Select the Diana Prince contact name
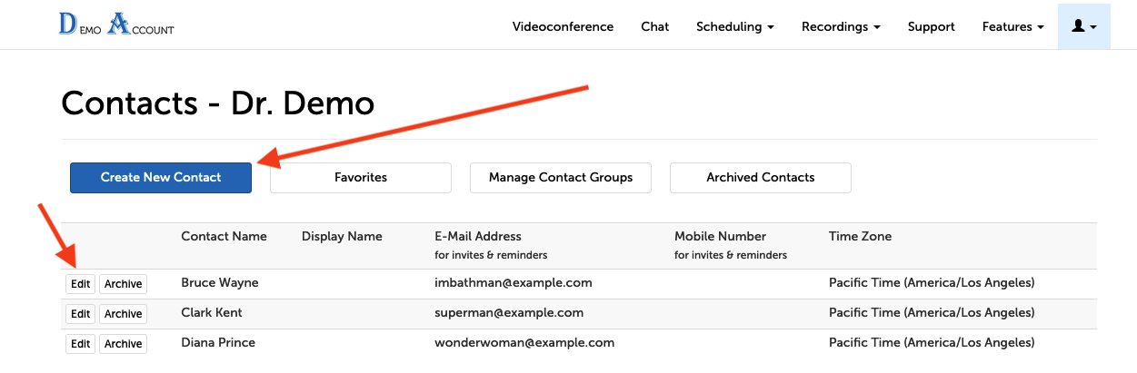 (218, 342)
